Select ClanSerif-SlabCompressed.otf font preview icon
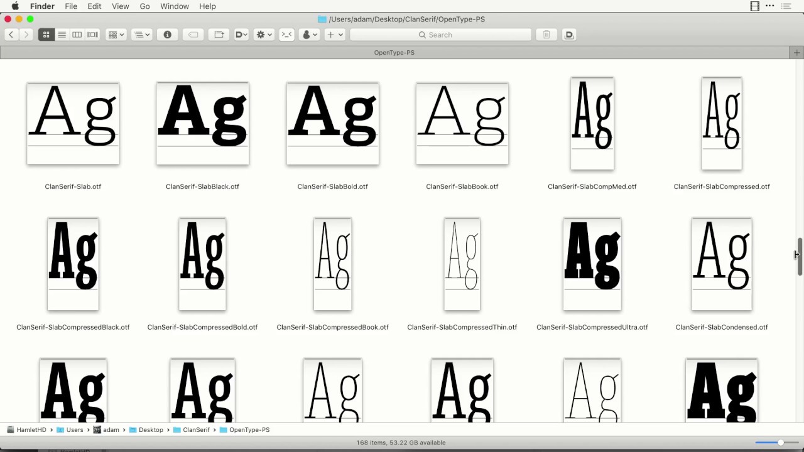Image resolution: width=804 pixels, height=452 pixels. pyautogui.click(x=722, y=124)
